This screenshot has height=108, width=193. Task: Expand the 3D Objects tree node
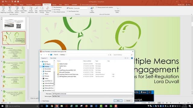(x=41, y=64)
